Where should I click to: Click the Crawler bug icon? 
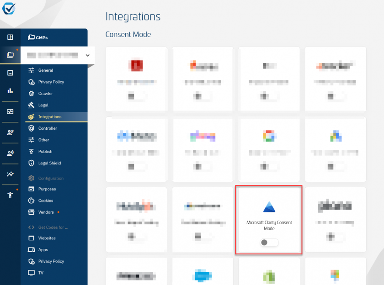[31, 94]
